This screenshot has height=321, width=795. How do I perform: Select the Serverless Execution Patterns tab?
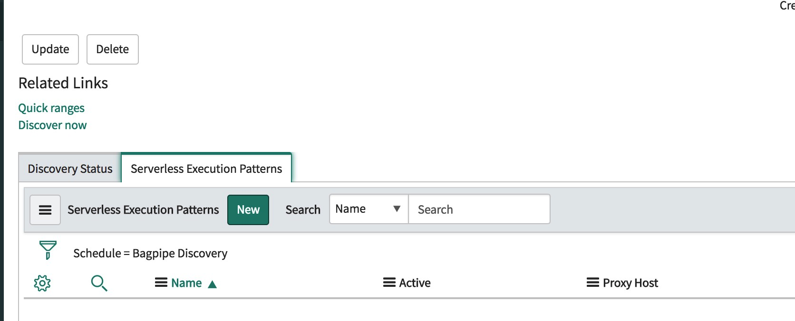click(x=206, y=169)
